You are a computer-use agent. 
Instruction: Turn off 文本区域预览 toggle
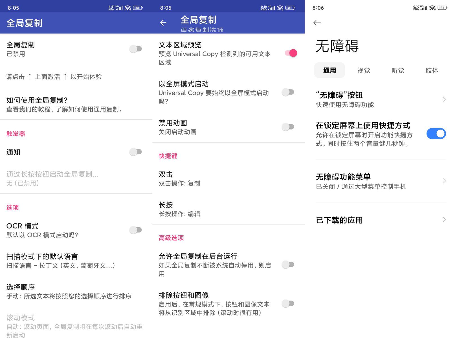click(291, 53)
